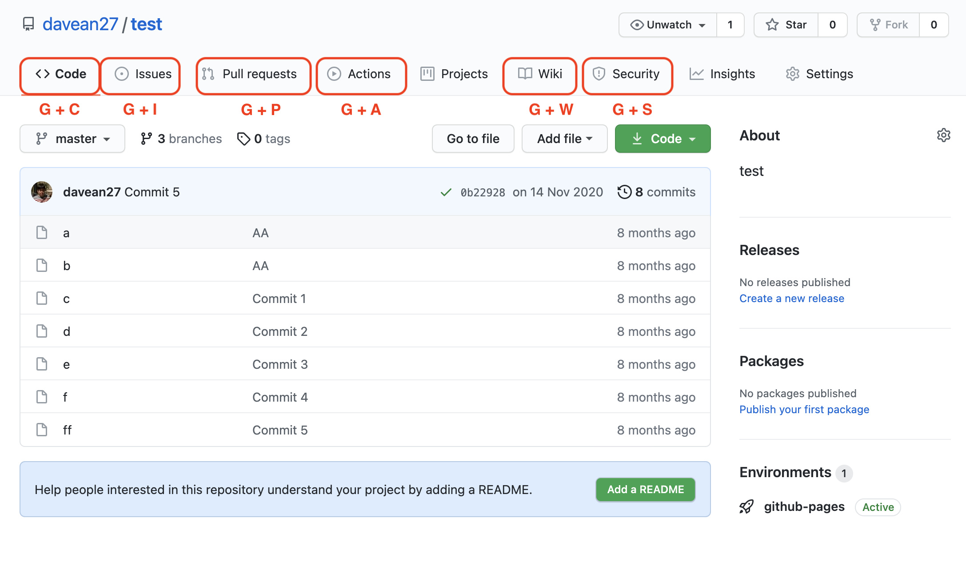Open the Insights tab
Screen dimensions: 966x566
coord(723,74)
